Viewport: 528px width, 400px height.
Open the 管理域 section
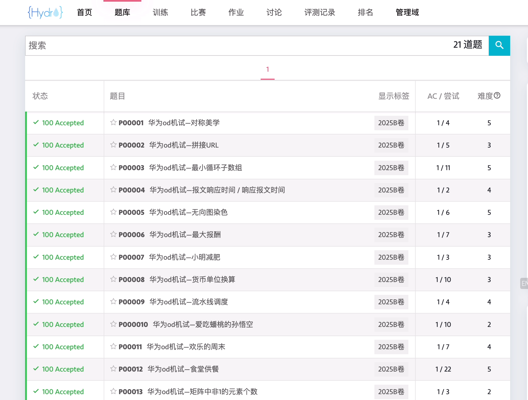407,12
